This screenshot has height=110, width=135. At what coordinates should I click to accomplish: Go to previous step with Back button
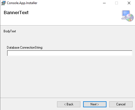pos(69,104)
